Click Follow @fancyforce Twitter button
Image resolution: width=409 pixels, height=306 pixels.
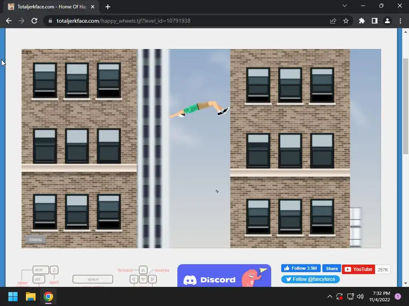[x=310, y=279]
